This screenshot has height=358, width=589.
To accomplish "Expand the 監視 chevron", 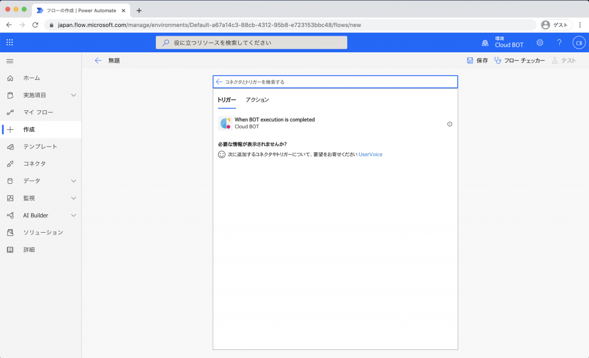I will (x=74, y=198).
